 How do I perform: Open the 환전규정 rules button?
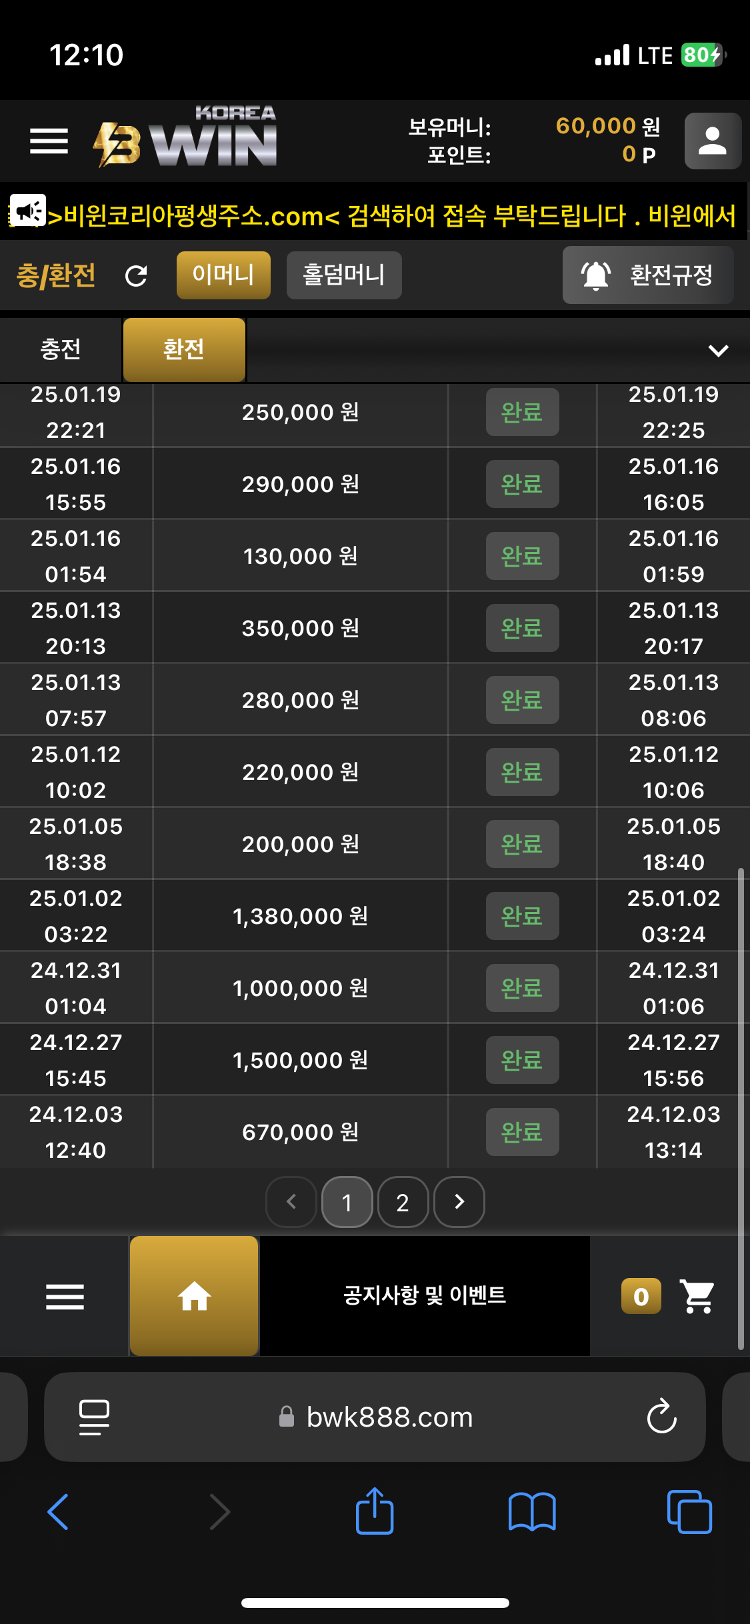tap(648, 275)
